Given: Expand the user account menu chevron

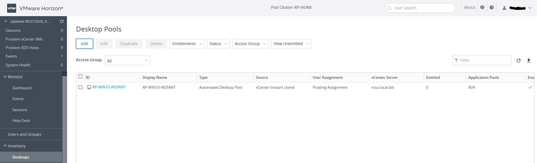Looking at the screenshot, I should (x=530, y=8).
